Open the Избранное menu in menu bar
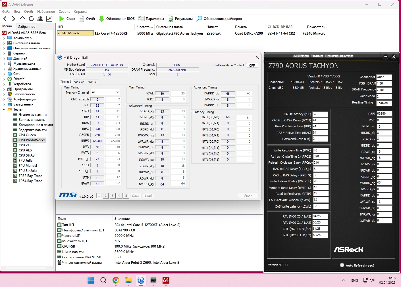 point(46,12)
